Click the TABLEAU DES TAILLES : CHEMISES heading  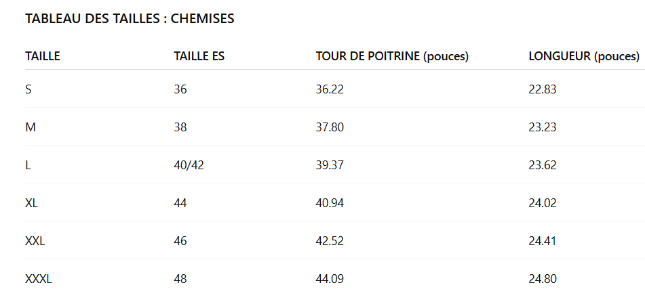130,18
